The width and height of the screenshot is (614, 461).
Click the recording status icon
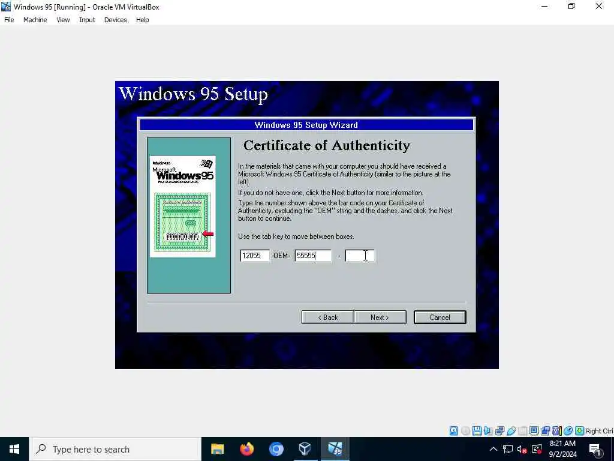[545, 431]
